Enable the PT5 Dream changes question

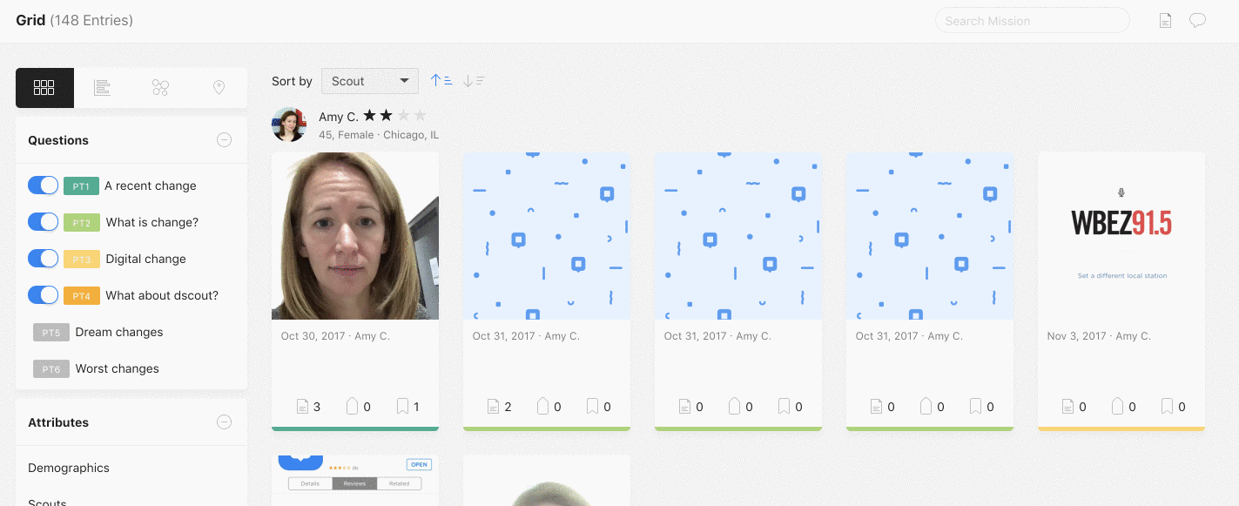point(51,332)
